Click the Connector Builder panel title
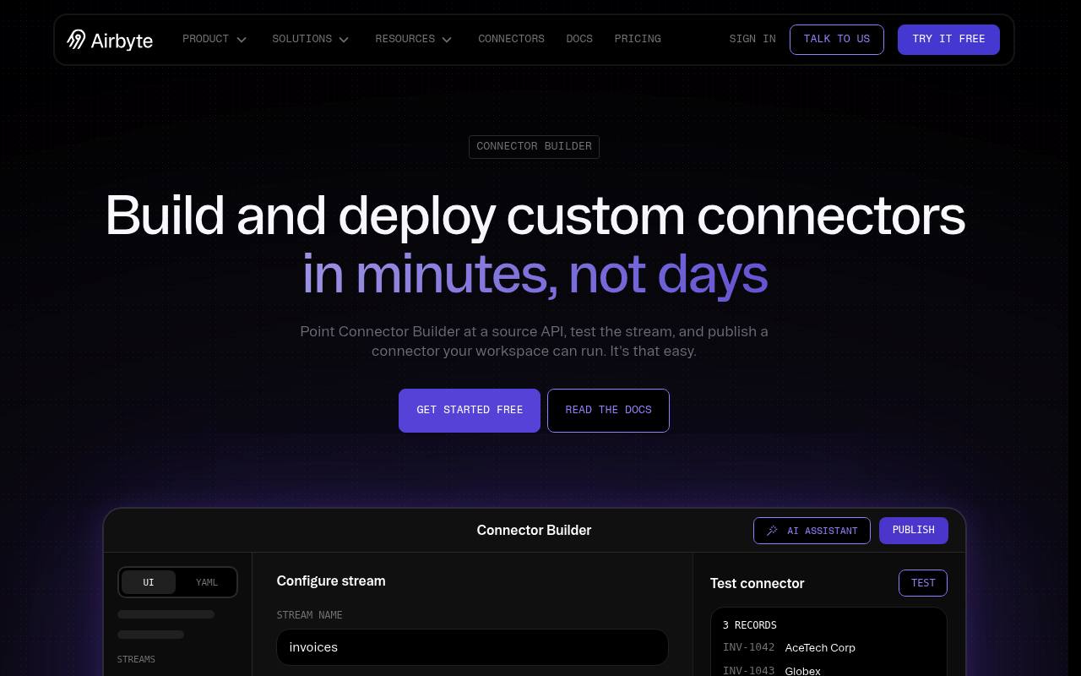This screenshot has width=1081, height=676. click(534, 531)
